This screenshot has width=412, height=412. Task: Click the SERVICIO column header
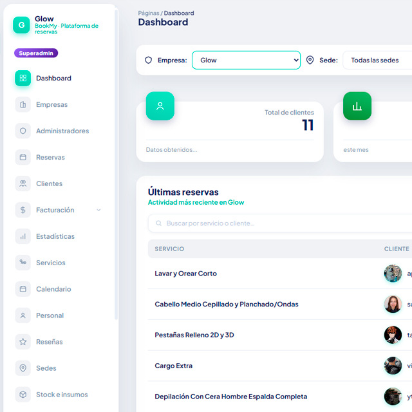tap(169, 249)
